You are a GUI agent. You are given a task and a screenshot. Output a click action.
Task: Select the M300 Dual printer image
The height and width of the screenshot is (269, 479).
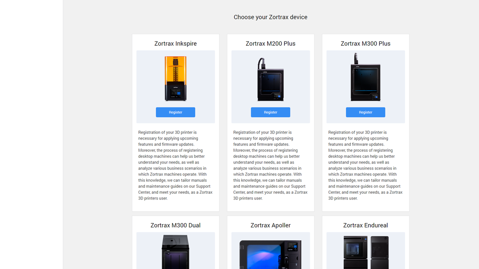click(x=175, y=252)
